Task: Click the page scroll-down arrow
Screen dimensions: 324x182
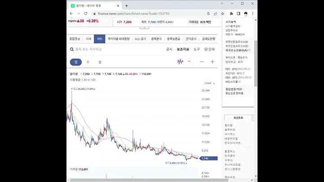Action: (256, 176)
